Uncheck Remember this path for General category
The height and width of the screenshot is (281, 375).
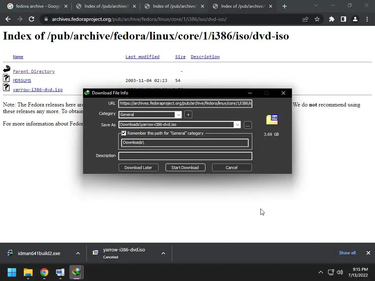coord(124,133)
